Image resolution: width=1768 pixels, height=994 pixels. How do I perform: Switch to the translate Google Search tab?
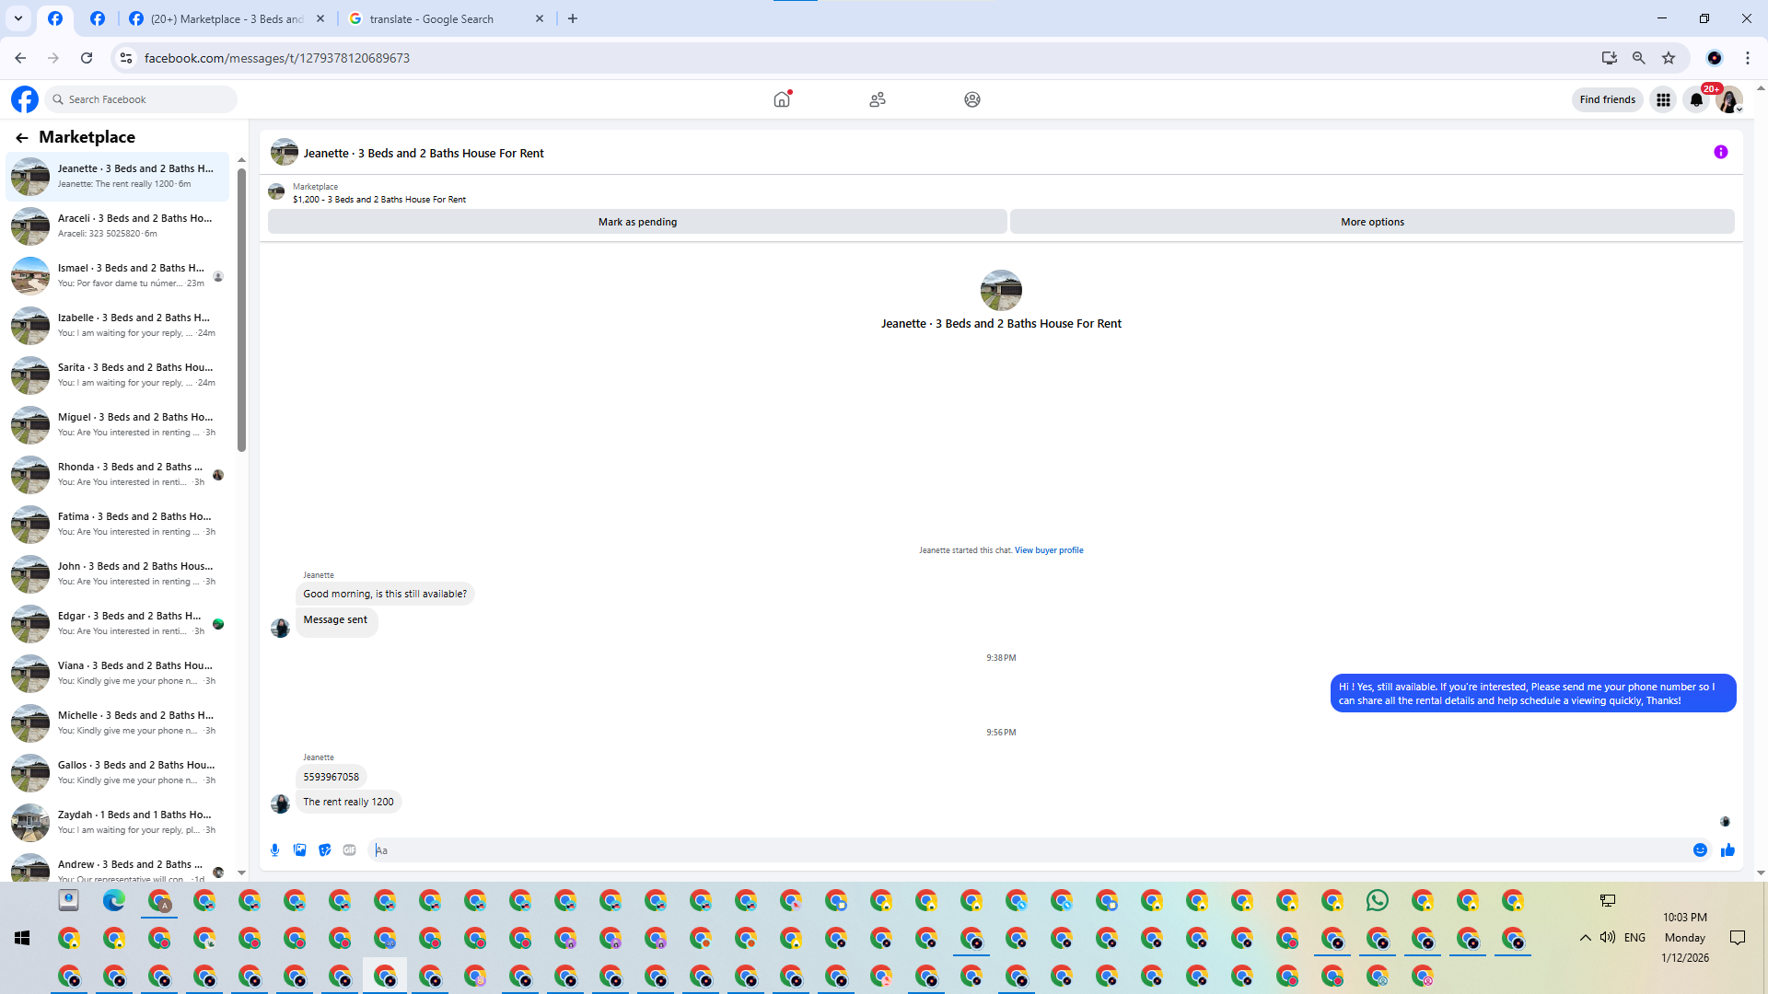coord(433,18)
